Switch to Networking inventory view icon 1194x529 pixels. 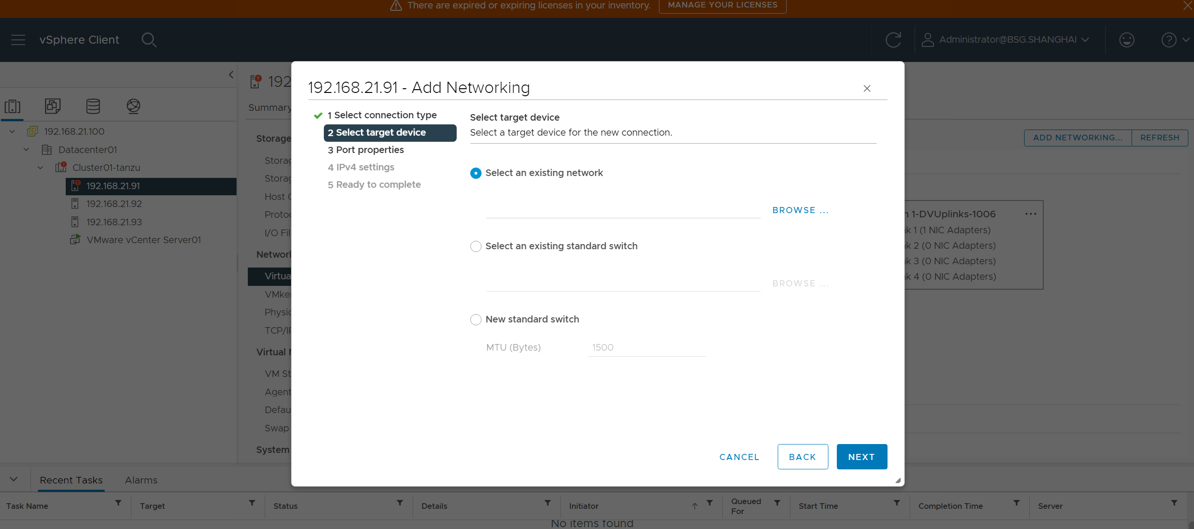133,106
